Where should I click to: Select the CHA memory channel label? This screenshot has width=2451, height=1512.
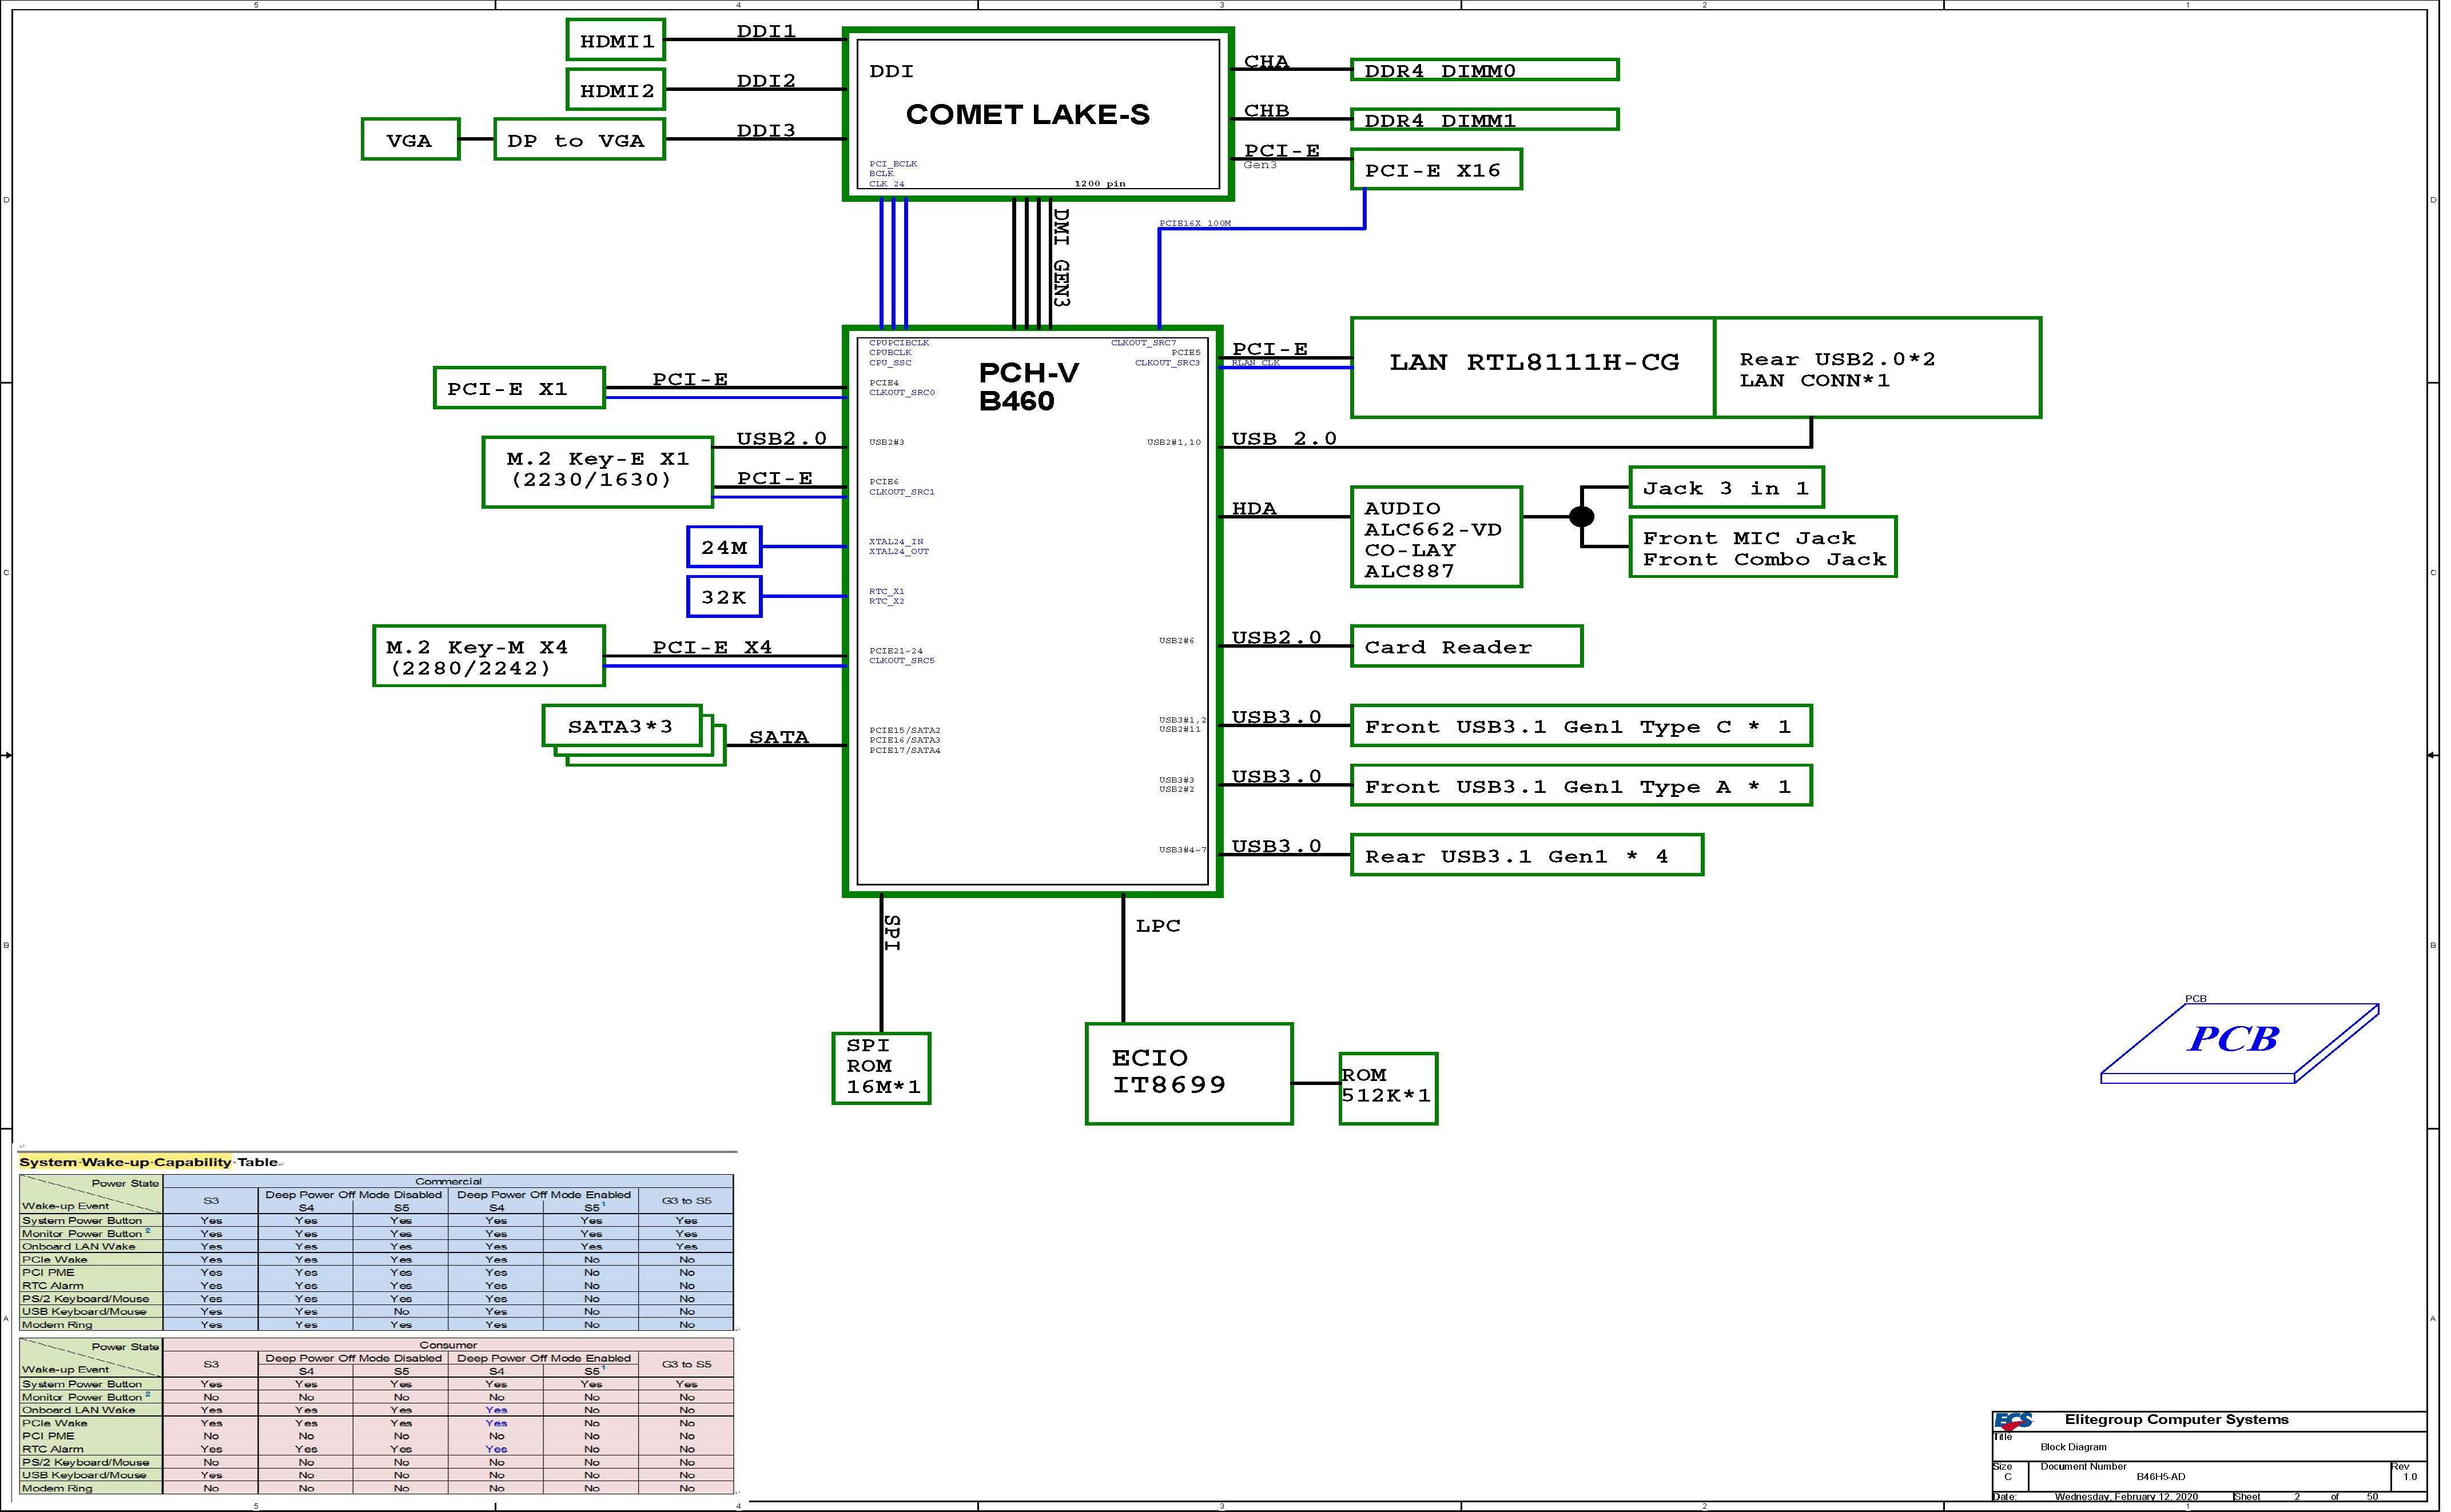[x=1267, y=62]
